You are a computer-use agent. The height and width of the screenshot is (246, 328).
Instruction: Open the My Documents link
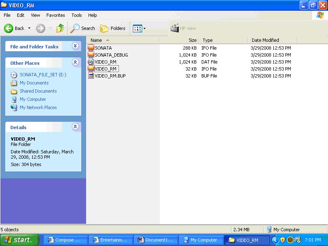click(x=34, y=83)
